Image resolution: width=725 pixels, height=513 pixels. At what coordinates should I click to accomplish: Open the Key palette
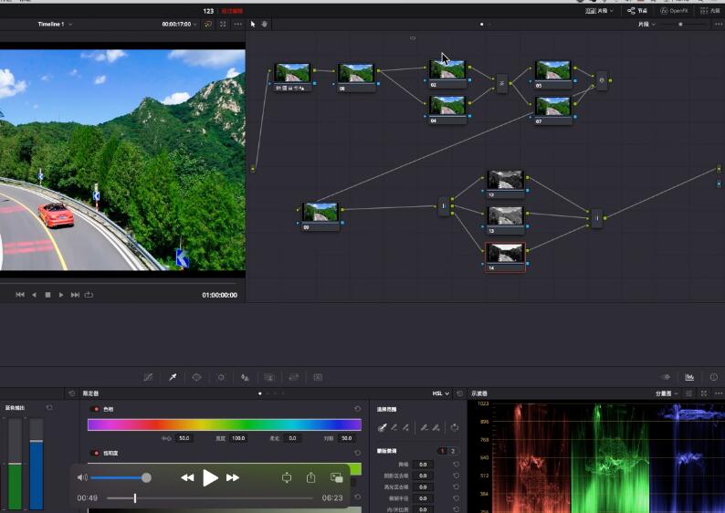click(269, 377)
